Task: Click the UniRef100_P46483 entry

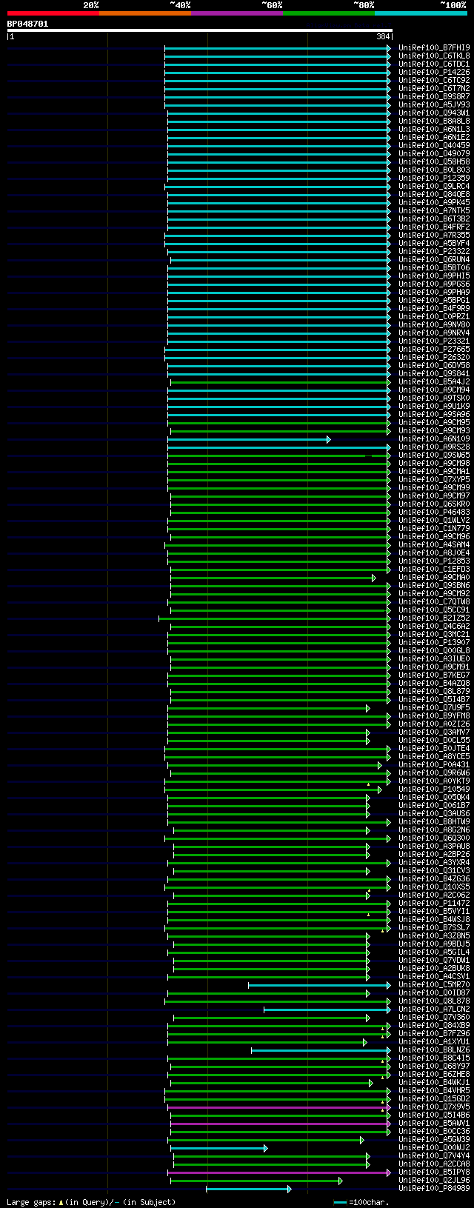Action: 434,512
